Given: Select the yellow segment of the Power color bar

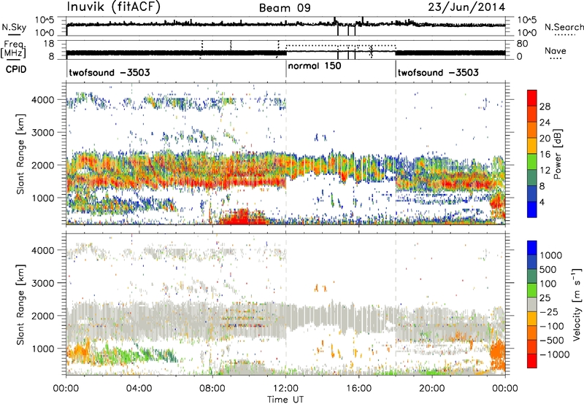Looking at the screenshot, I should [532, 146].
